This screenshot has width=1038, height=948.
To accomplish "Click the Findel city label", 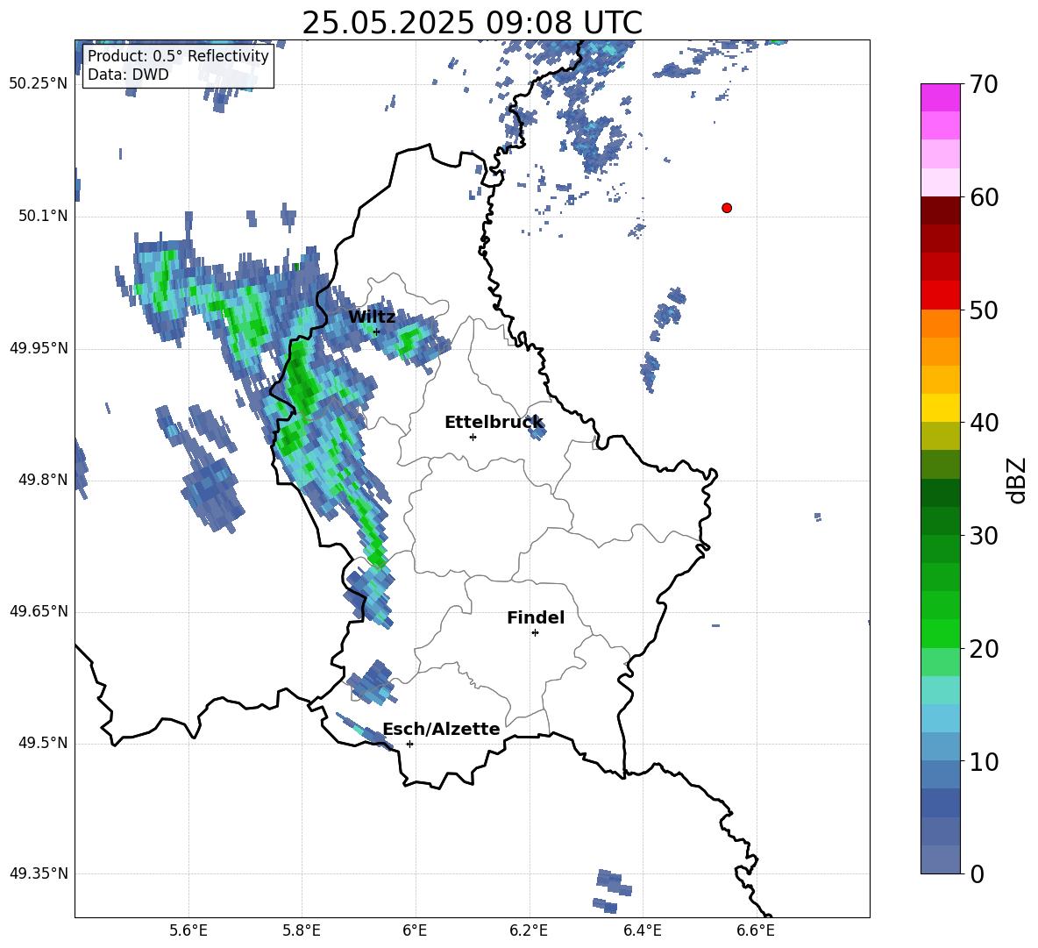I will pyautogui.click(x=536, y=617).
